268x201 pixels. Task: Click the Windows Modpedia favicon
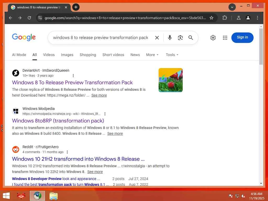(x=15, y=111)
